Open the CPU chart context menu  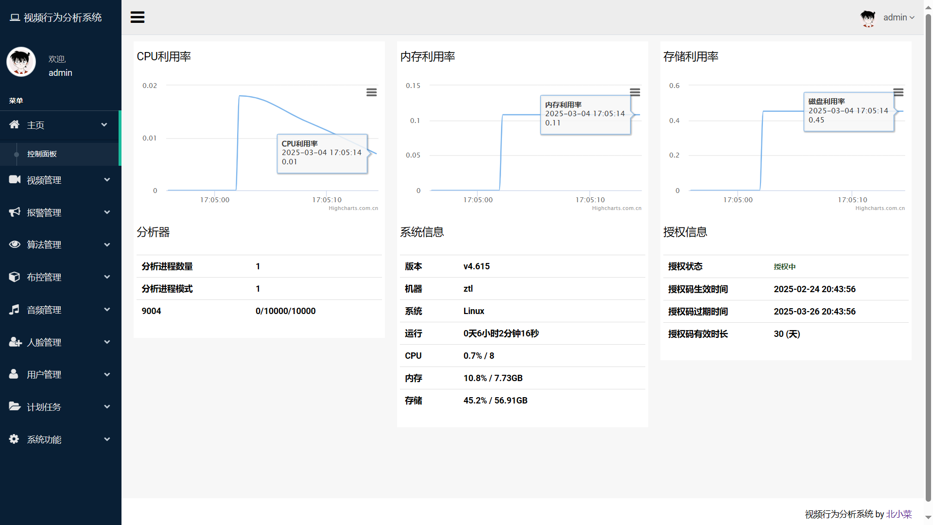[x=371, y=92]
